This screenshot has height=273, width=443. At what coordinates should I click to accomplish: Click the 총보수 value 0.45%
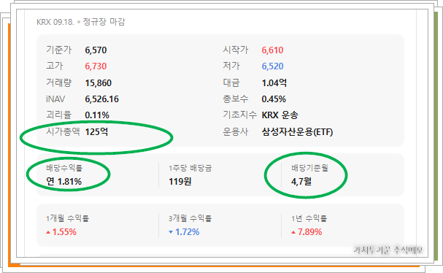click(274, 99)
